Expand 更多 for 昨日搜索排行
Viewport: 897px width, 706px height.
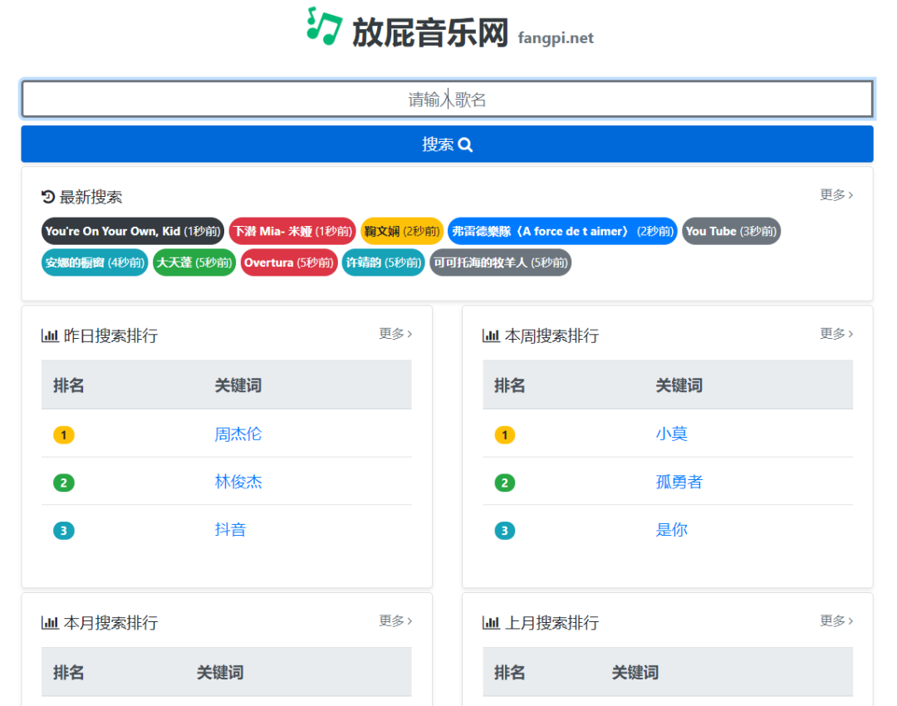click(x=395, y=334)
